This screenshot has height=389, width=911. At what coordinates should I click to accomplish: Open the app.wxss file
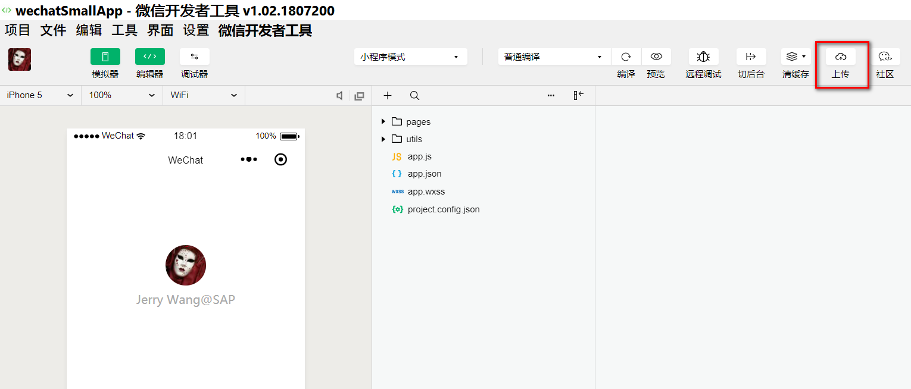click(x=426, y=192)
